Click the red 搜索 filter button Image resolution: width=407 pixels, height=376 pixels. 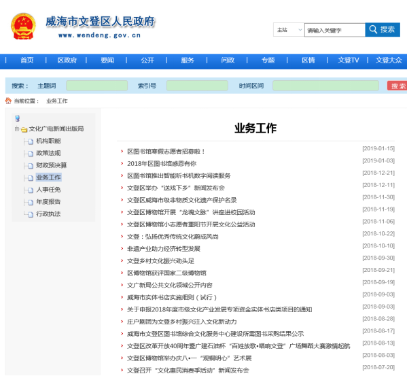point(397,86)
